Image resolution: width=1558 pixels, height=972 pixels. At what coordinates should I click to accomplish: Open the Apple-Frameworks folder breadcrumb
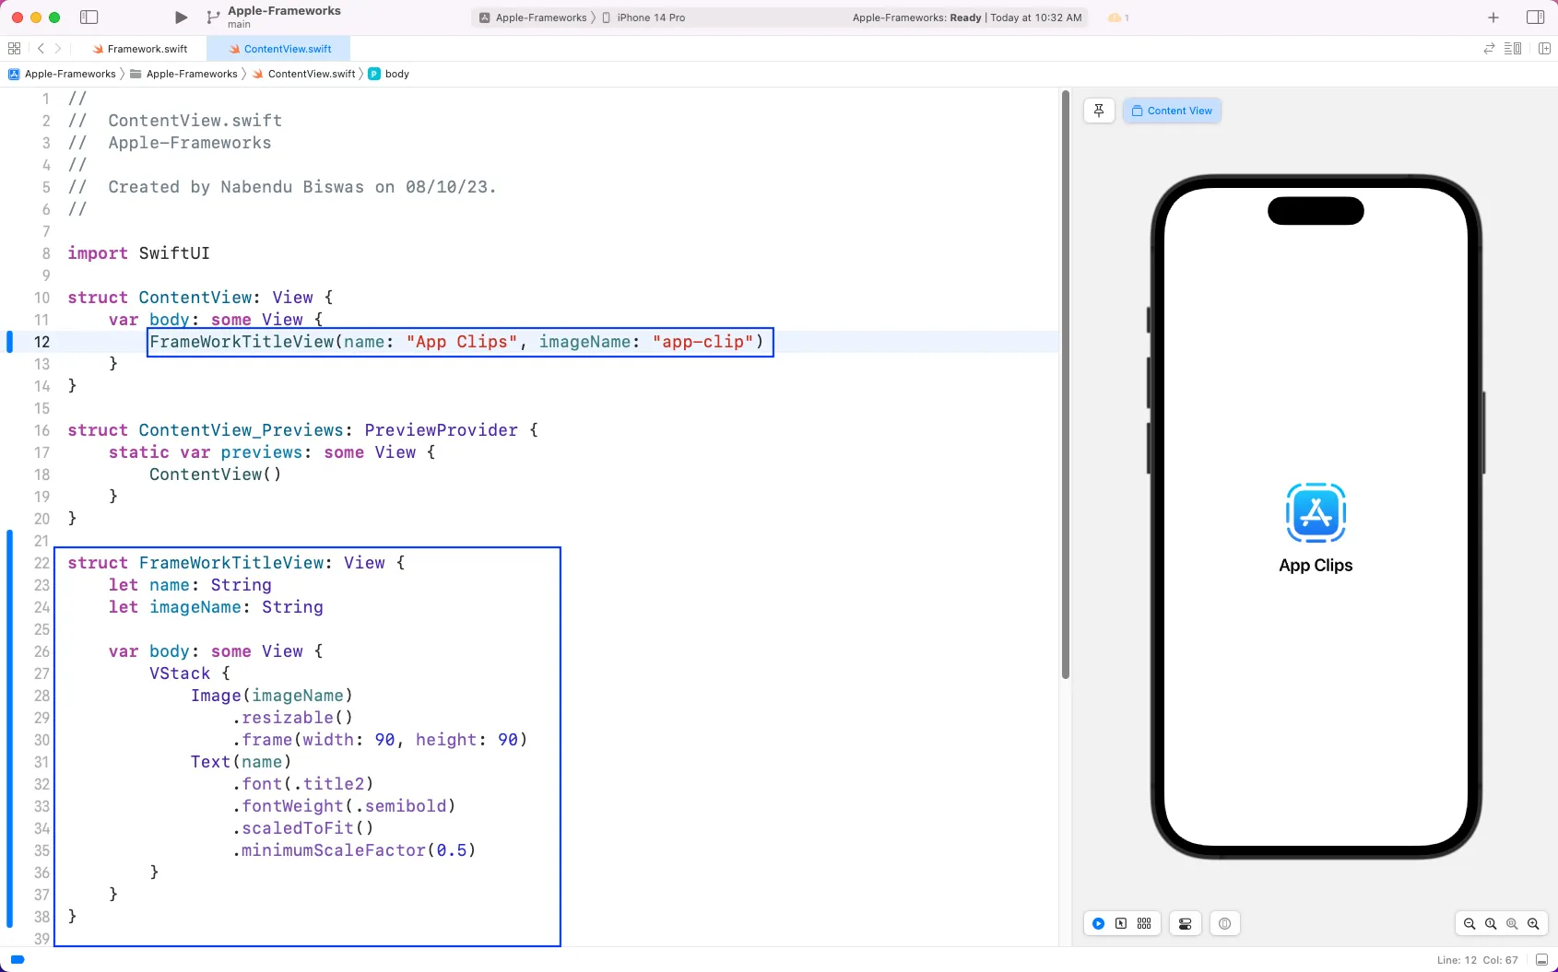(183, 74)
